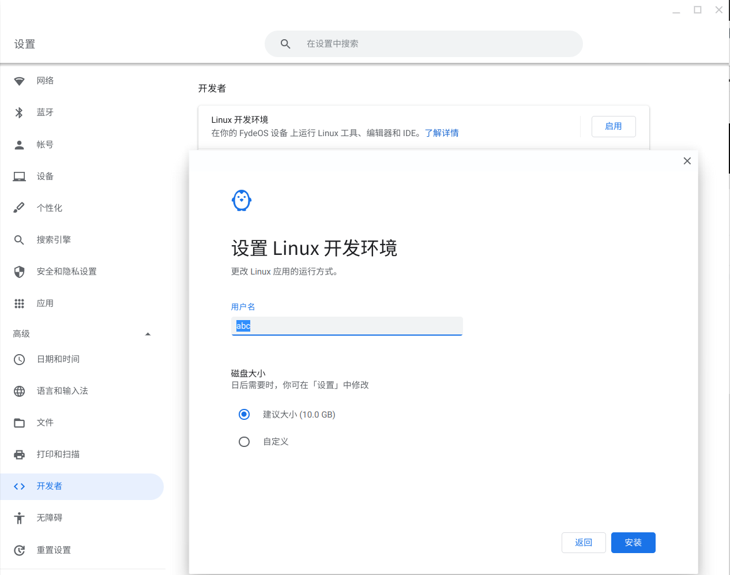
Task: Click the reset settings icon
Action: click(x=19, y=550)
